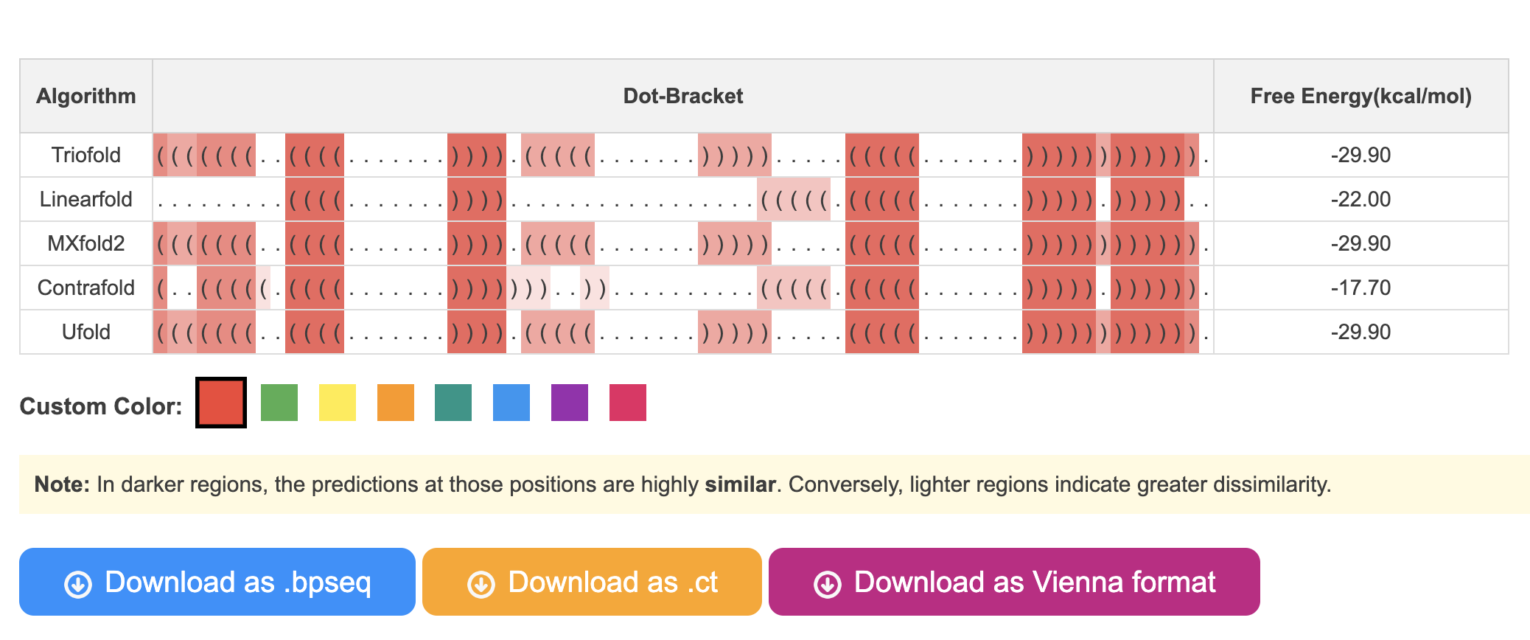1530x640 pixels.
Task: Select the orange custom color swatch
Action: pyautogui.click(x=396, y=403)
